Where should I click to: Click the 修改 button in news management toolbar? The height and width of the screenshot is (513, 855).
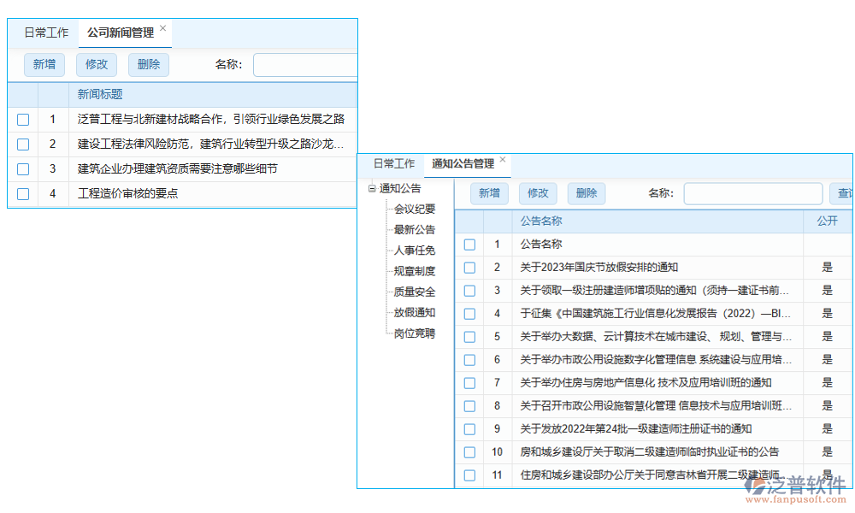coord(97,64)
